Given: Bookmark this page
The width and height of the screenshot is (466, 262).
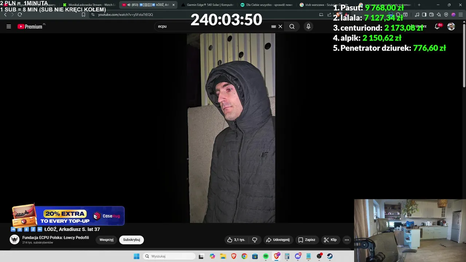Looking at the screenshot, I should (x=83, y=15).
